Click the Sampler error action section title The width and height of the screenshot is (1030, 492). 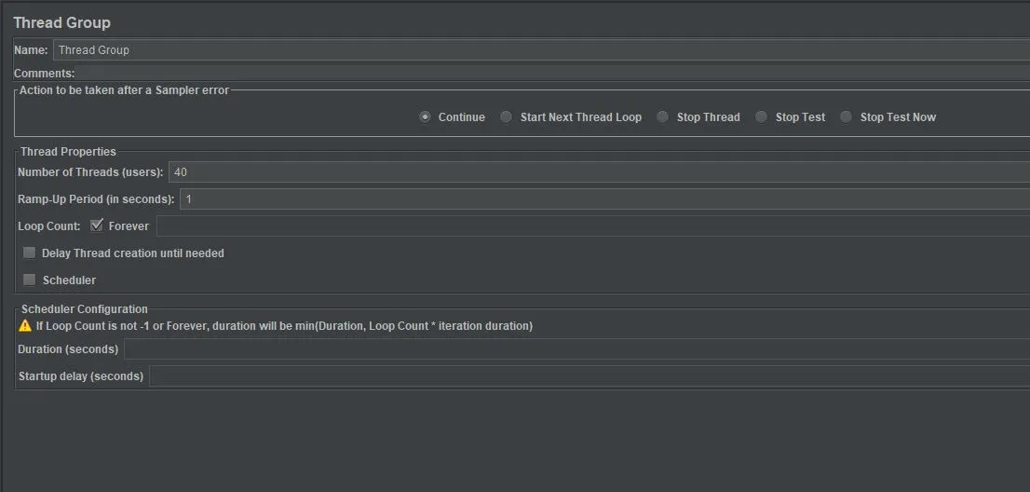coord(124,90)
